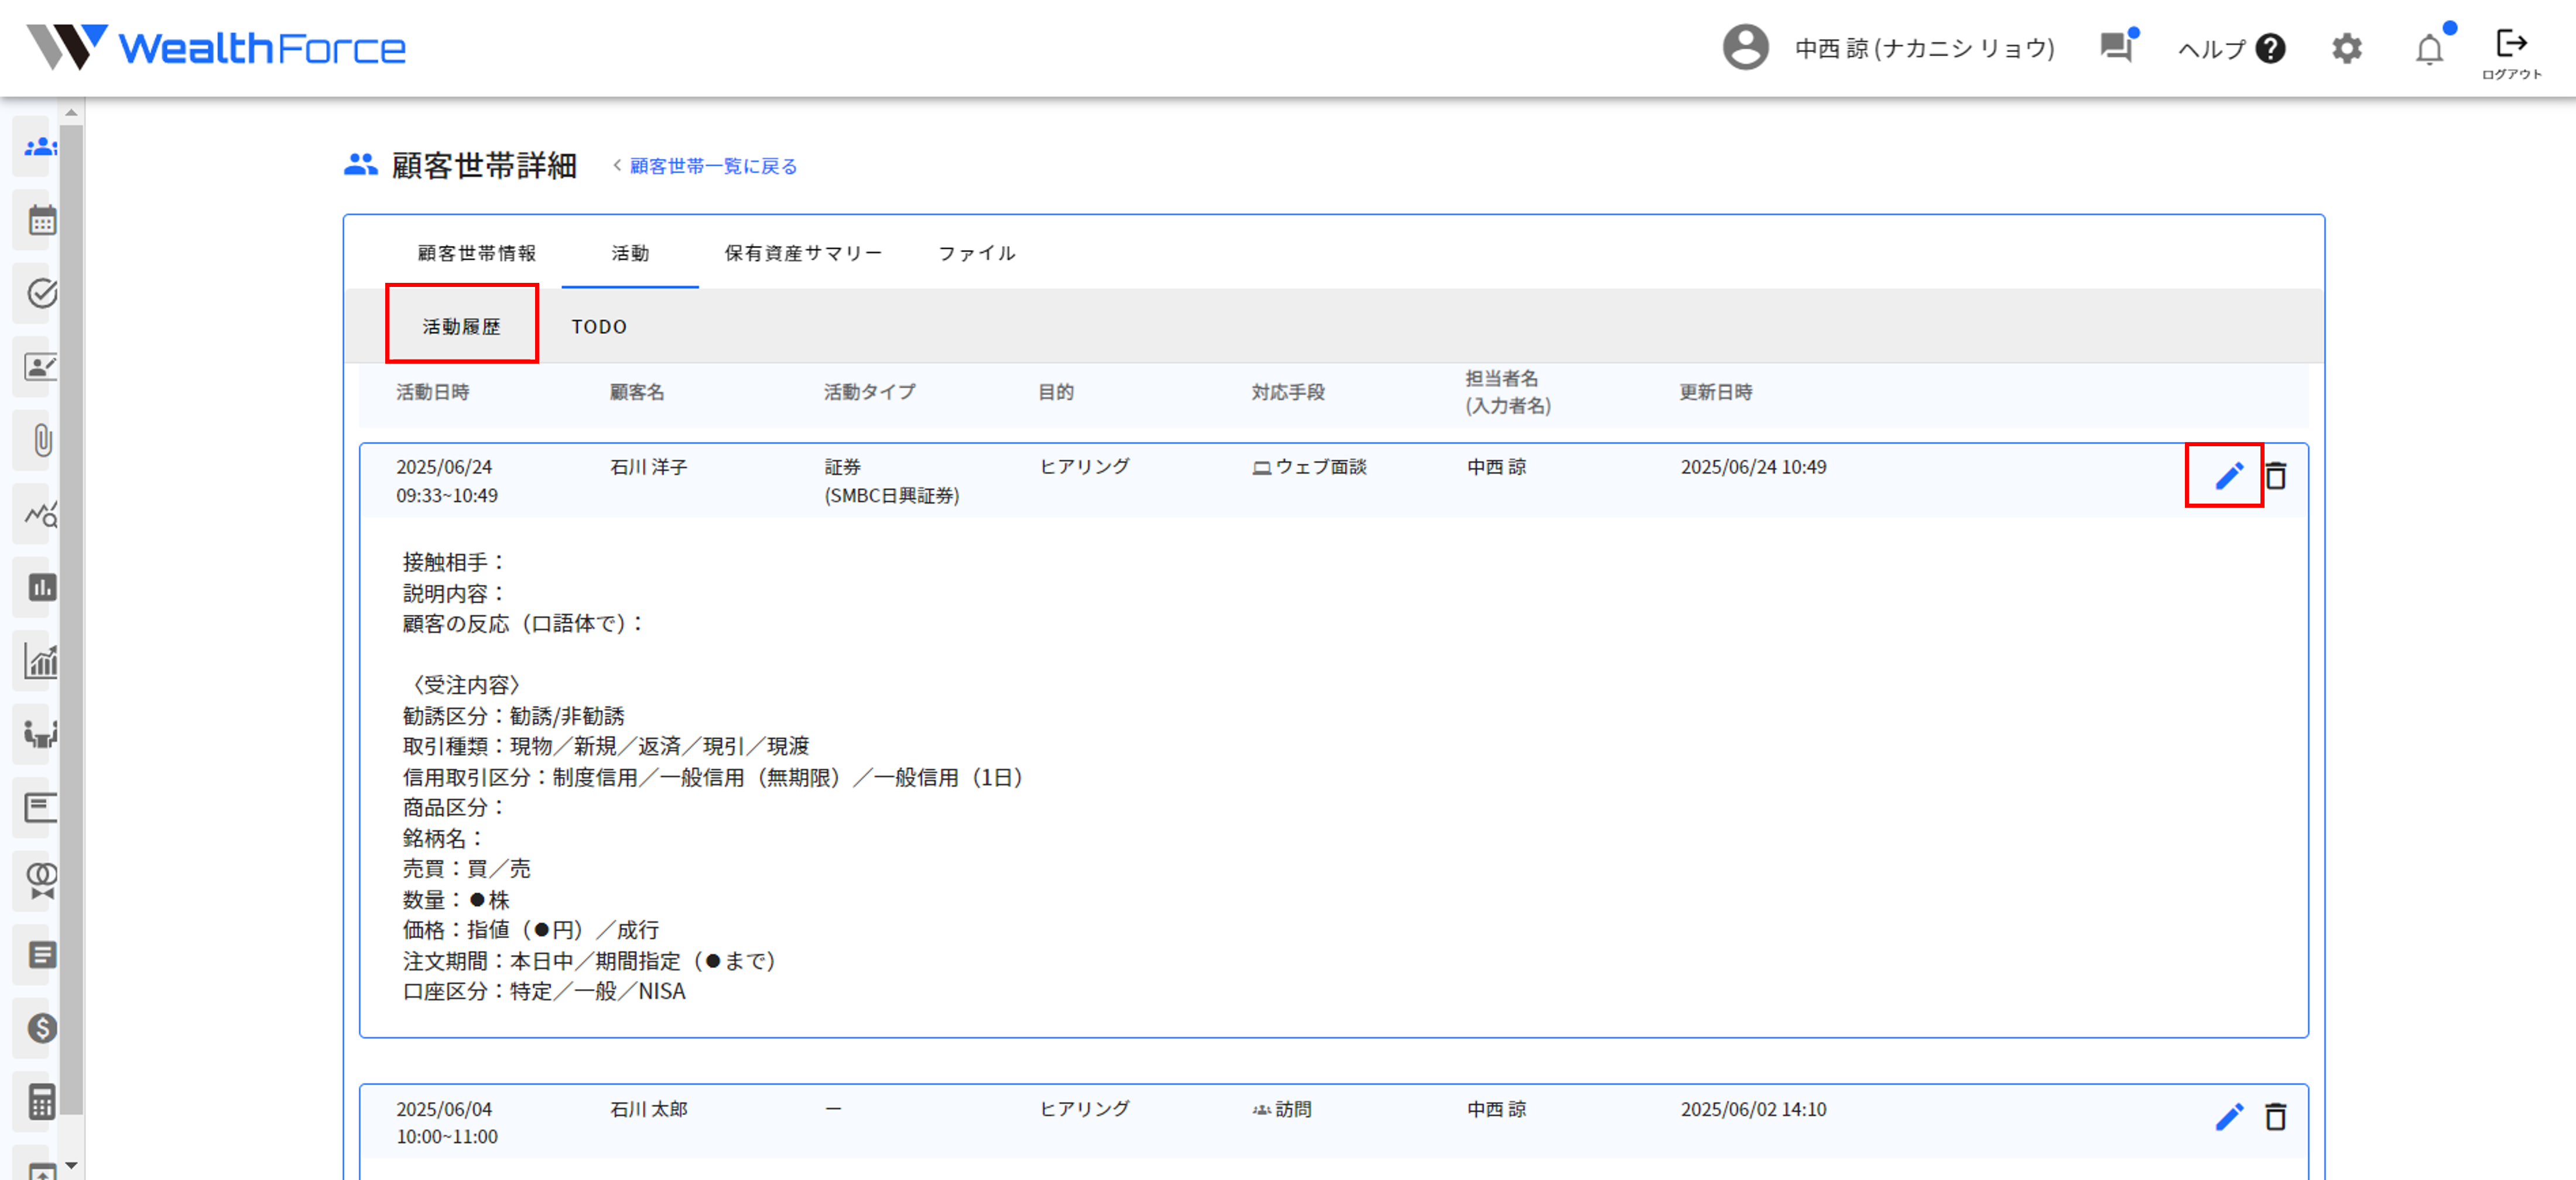Open the notes document sidebar icon

(41, 955)
